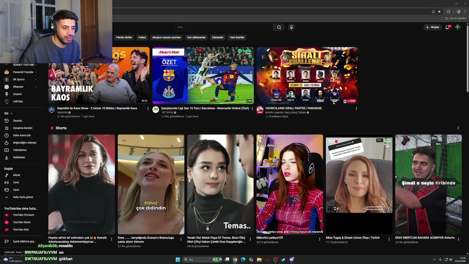469x264 pixels.
Task: Open the Mikrofon patlıyor short thumbnail
Action: point(289,184)
